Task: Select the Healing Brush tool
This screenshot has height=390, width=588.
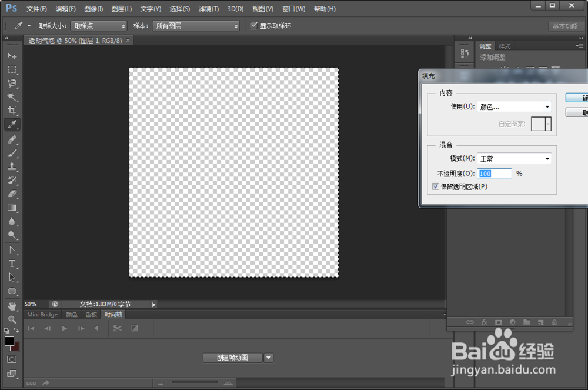Action: (x=12, y=139)
